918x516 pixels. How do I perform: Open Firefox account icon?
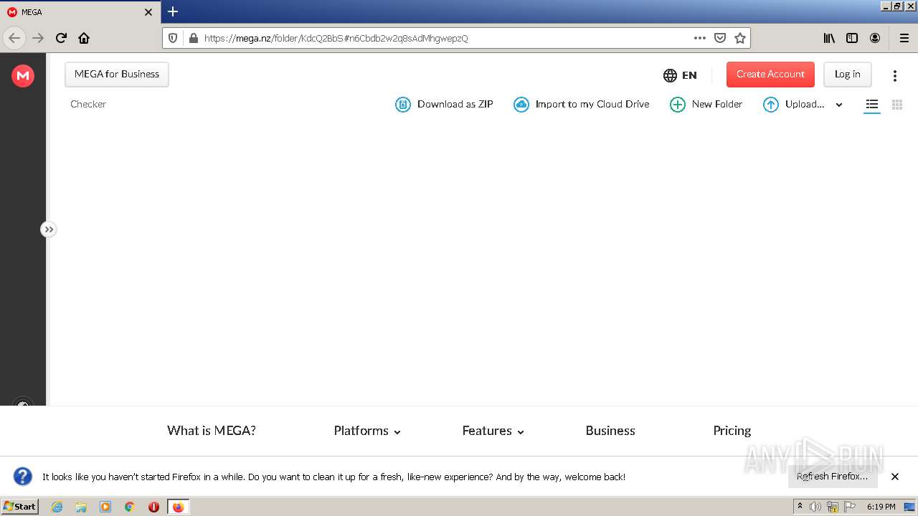[875, 38]
